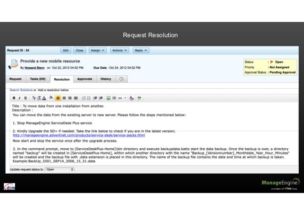This screenshot has width=304, height=215.
Task: Expand the Actions dropdown
Action: point(120,51)
